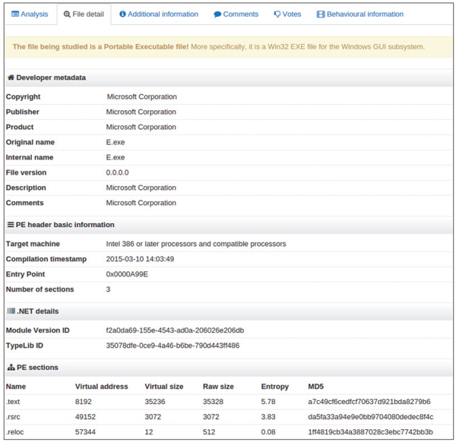Click the Raw size column header
This screenshot has height=442, width=456.
pos(218,387)
